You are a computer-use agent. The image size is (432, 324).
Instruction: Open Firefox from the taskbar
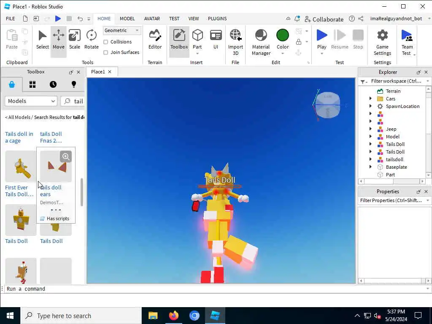click(x=173, y=316)
